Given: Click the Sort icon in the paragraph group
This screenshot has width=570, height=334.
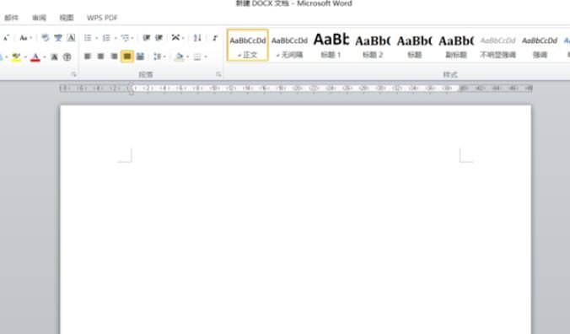Looking at the screenshot, I should coord(197,38).
